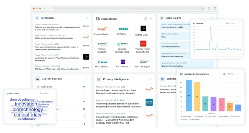Open the ICH Q12 CMC change management article
Screen dimensions: 249x133
pyautogui.click(x=57, y=28)
